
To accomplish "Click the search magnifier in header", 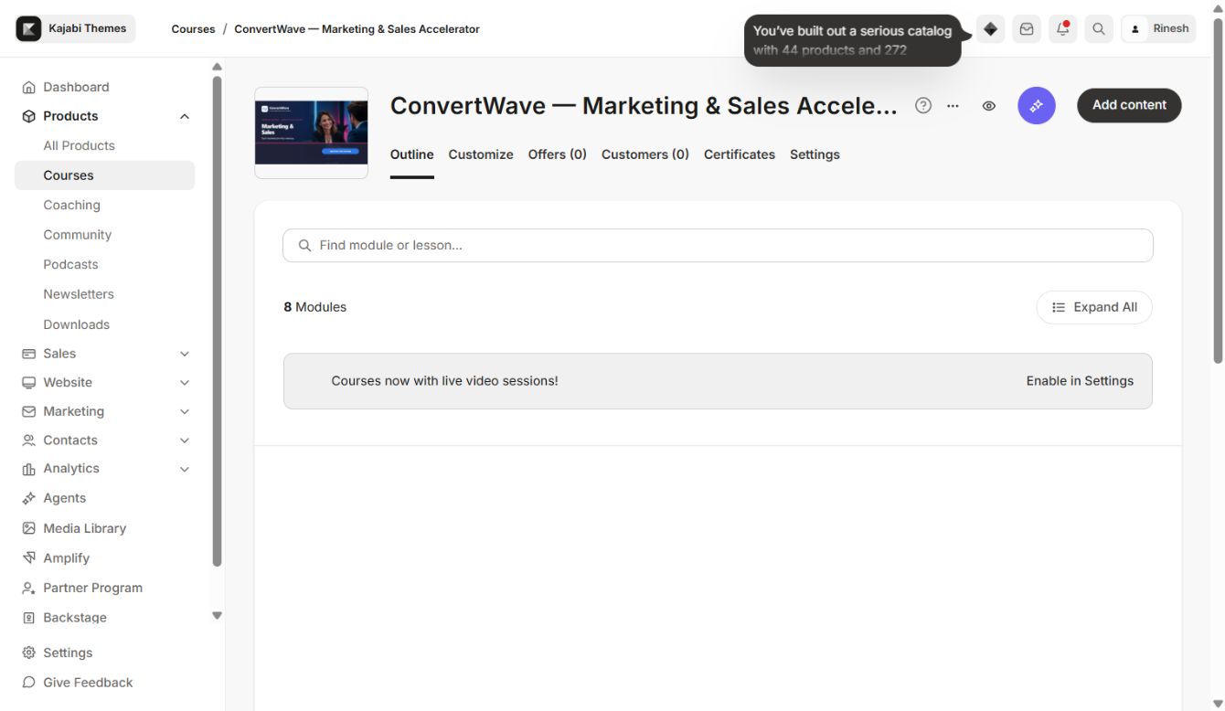I will point(1099,29).
